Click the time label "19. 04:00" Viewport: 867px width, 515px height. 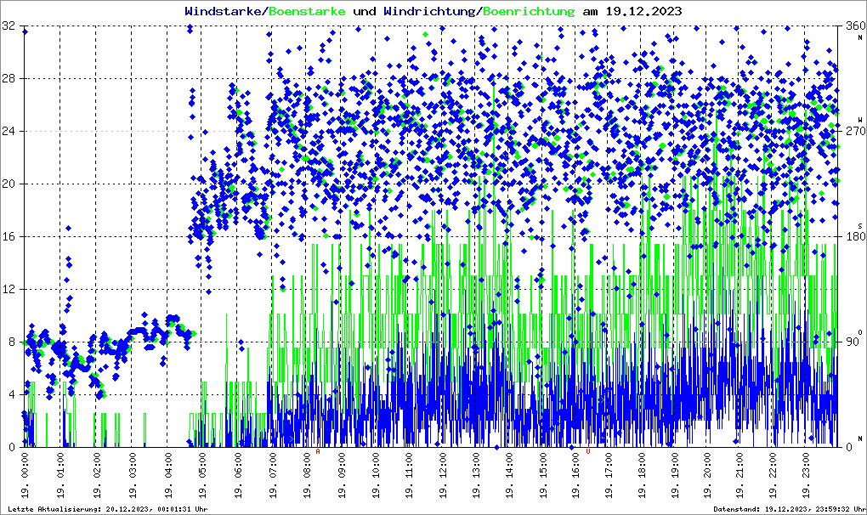point(168,475)
